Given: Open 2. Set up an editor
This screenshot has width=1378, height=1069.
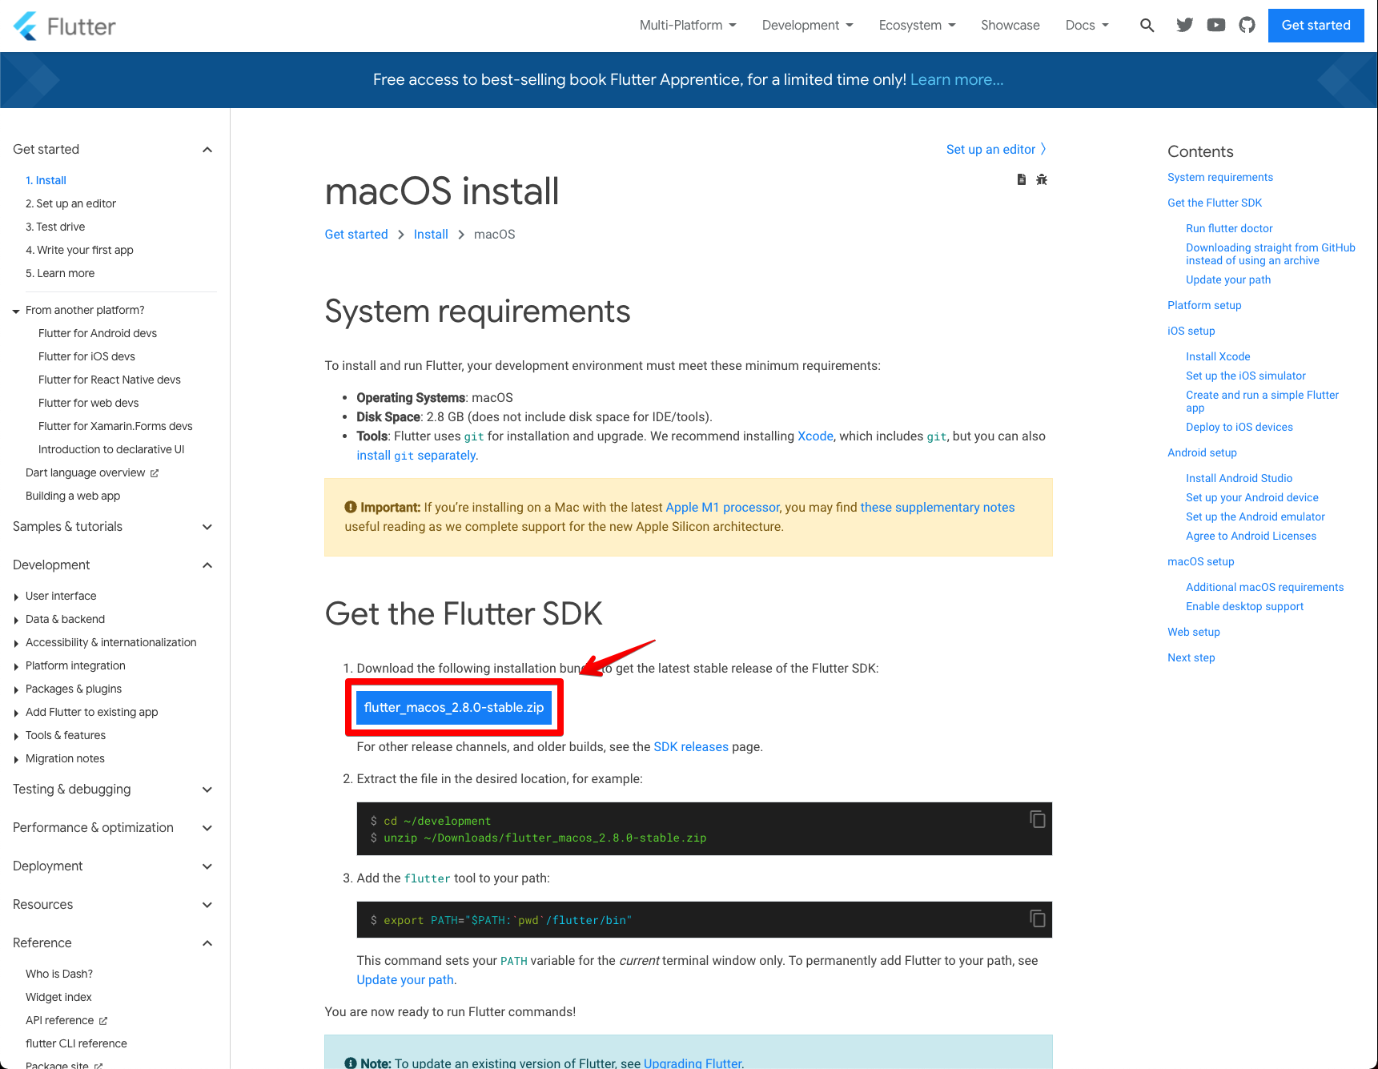Looking at the screenshot, I should [70, 203].
